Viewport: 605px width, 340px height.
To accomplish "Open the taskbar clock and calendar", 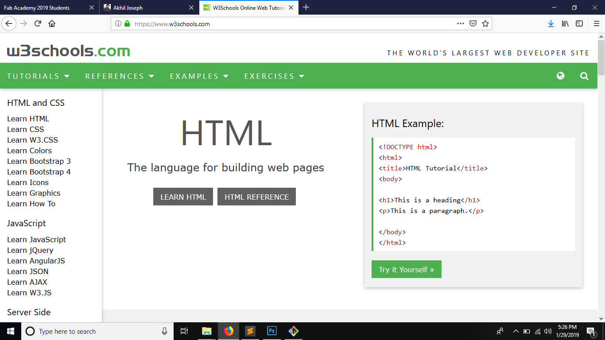I will point(567,331).
